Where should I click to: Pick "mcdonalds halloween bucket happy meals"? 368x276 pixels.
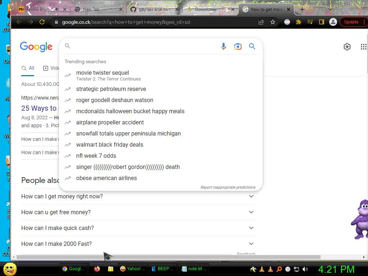click(x=161, y=111)
